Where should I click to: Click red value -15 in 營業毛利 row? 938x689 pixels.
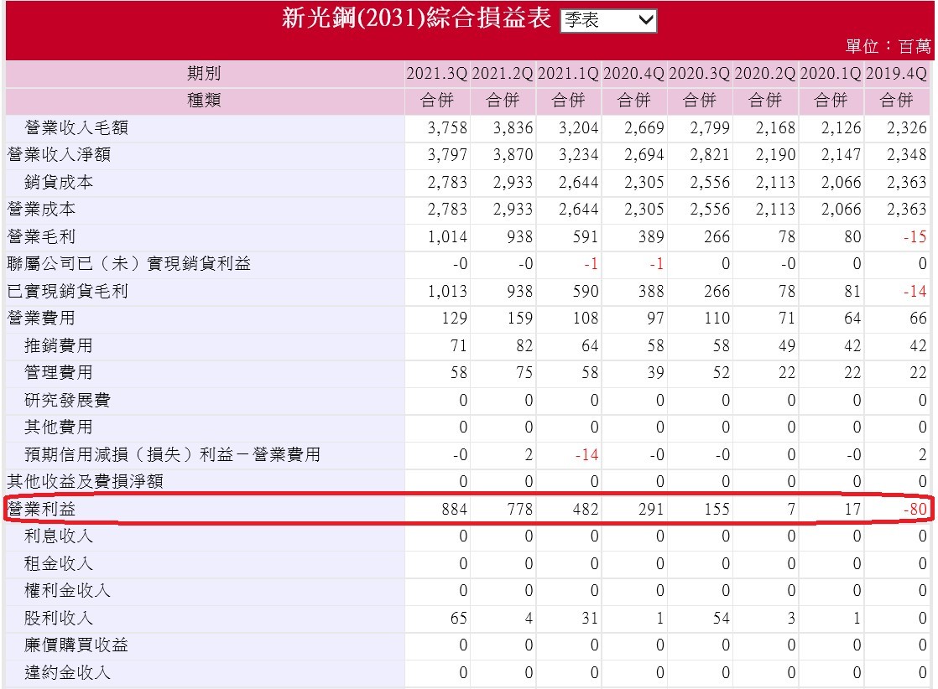pos(915,236)
